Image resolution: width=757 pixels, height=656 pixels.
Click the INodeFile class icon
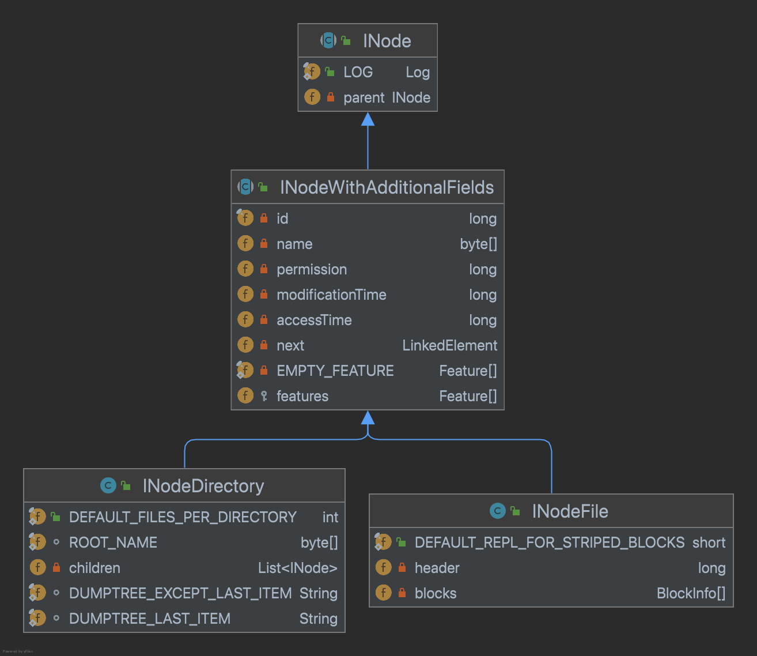pyautogui.click(x=497, y=511)
